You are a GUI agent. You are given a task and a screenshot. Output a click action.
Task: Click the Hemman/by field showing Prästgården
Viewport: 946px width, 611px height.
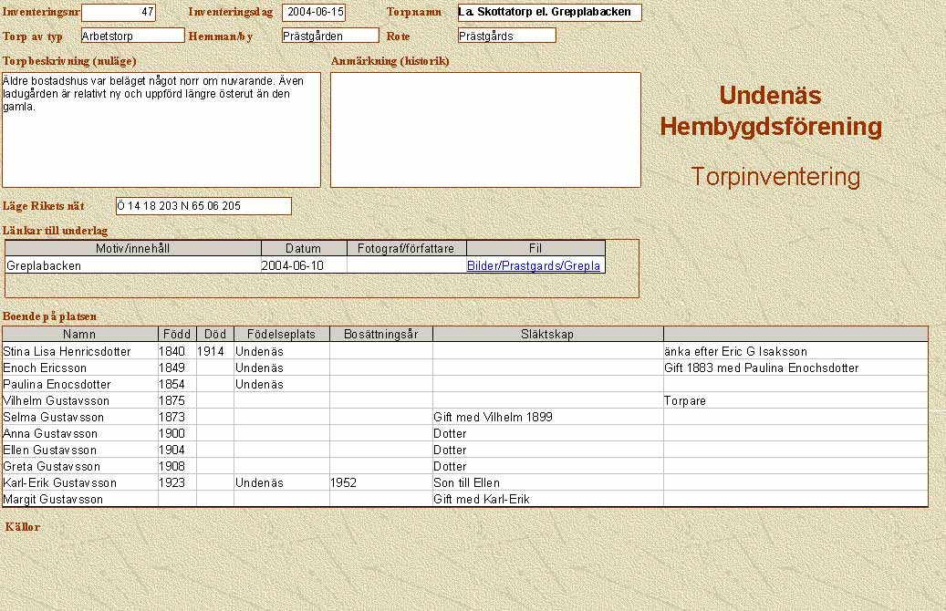(329, 36)
